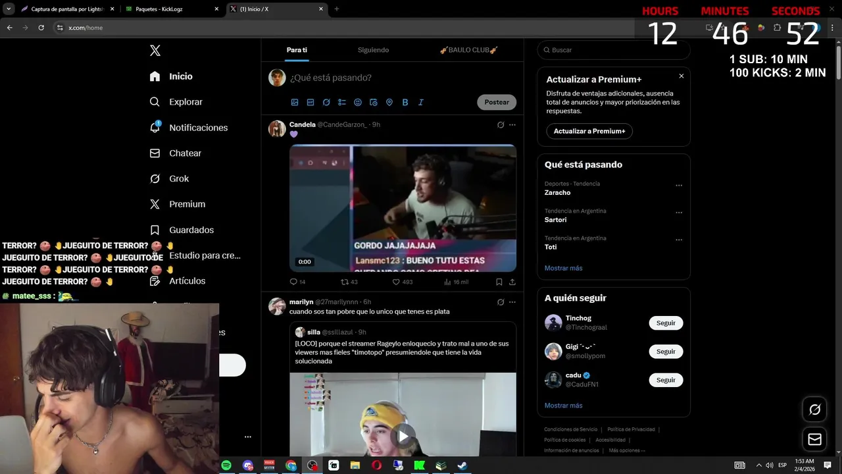Screen dimensions: 842x474
Task: Open Chatear in the sidebar
Action: (x=175, y=153)
